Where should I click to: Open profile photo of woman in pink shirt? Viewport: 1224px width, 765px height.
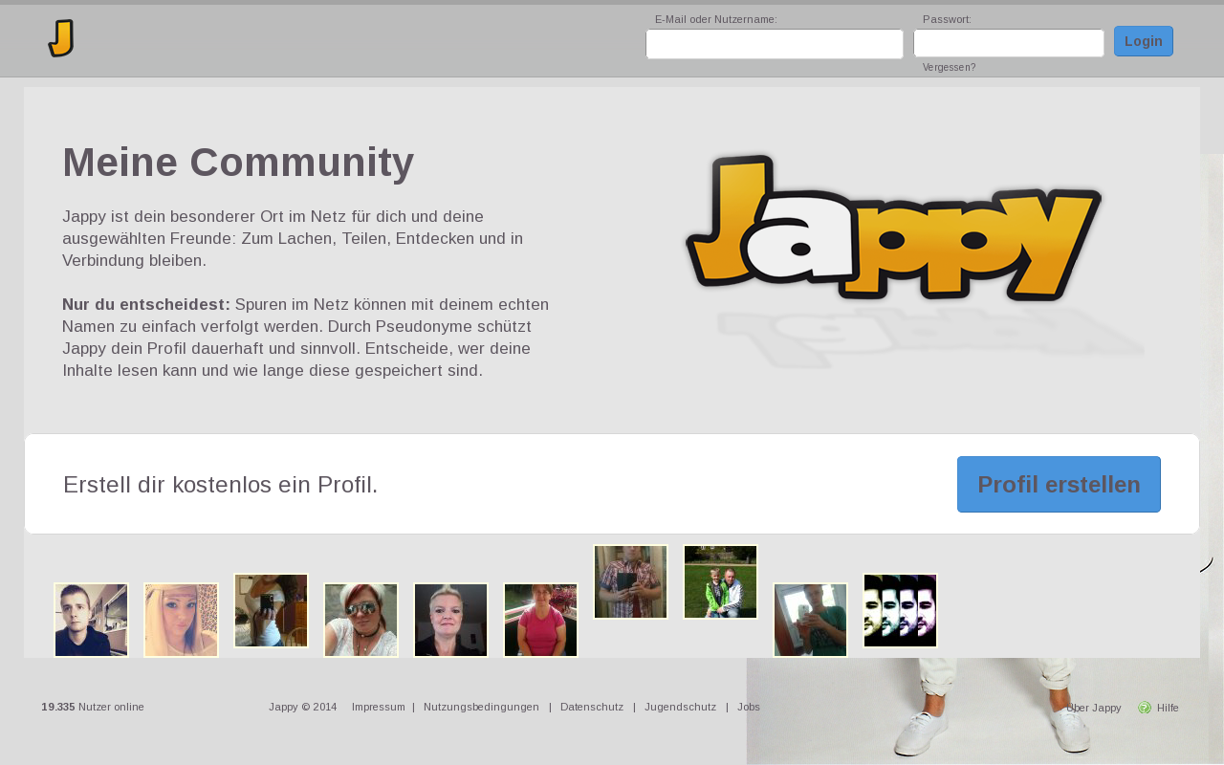(541, 621)
